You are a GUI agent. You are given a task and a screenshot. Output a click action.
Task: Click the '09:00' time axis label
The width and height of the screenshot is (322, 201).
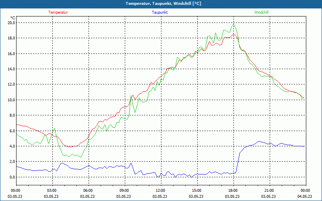124,191
